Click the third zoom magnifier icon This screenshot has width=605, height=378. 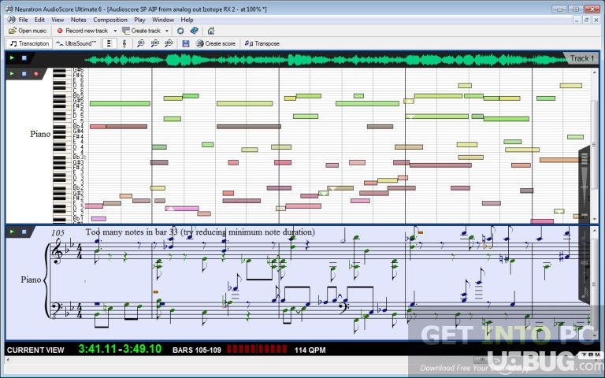tap(169, 43)
